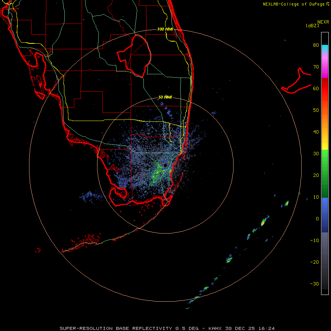The height and width of the screenshot is (331, 331).
Task: Click the 70 value on dBZ scale
Action: tap(316, 67)
